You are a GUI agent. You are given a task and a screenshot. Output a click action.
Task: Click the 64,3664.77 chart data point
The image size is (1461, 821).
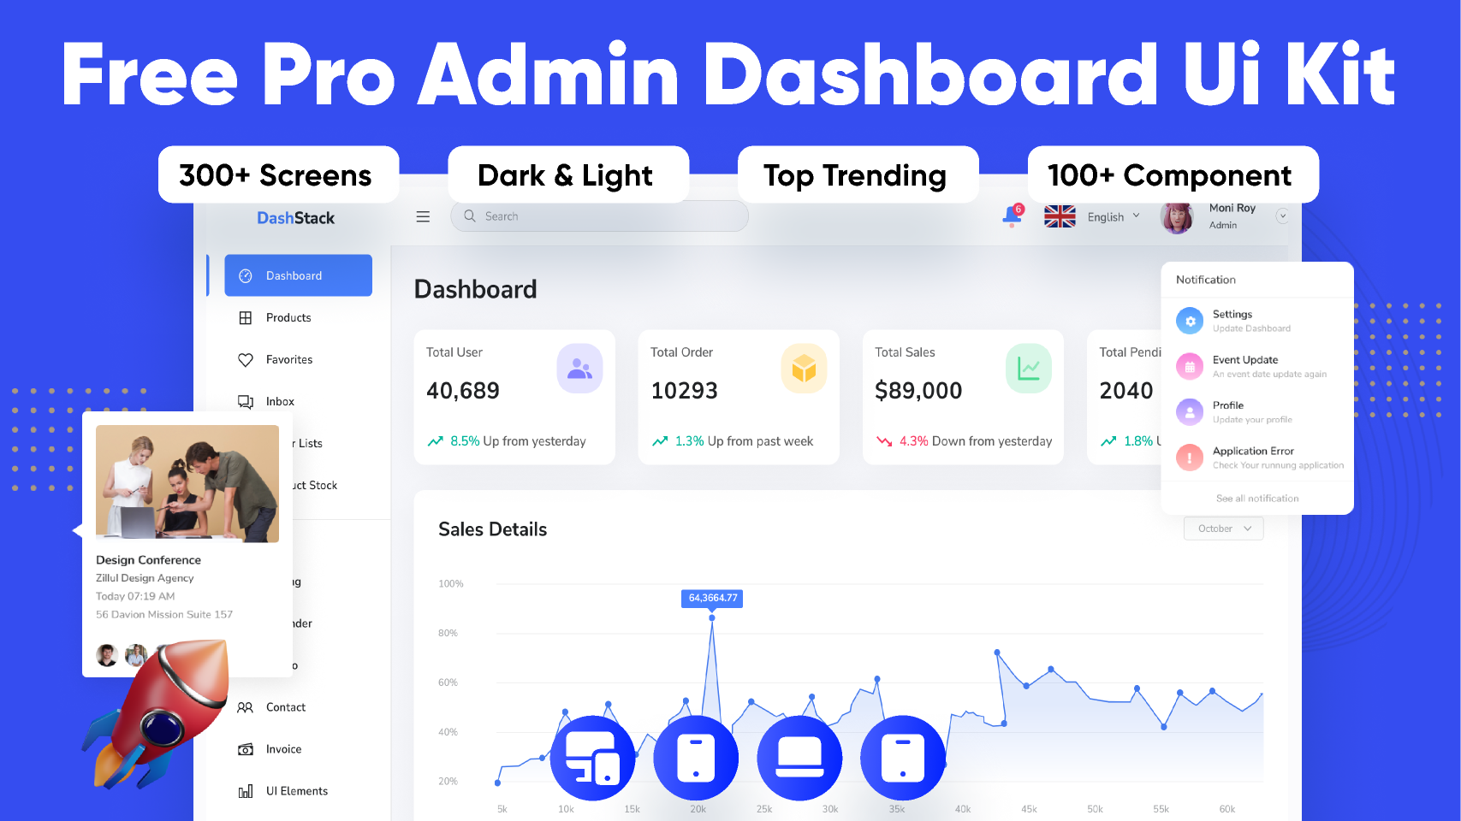[x=712, y=617]
